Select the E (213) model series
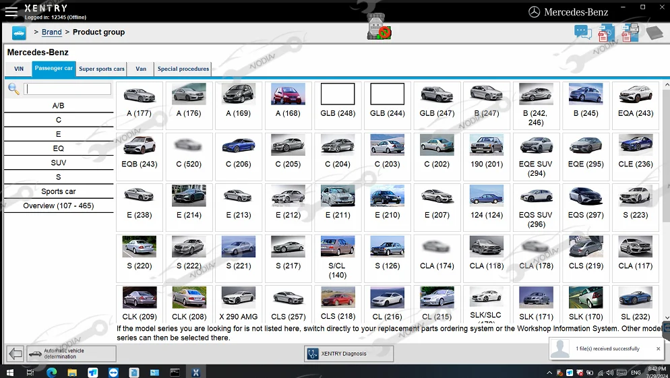Screen dimensions: 670x378 (239, 207)
